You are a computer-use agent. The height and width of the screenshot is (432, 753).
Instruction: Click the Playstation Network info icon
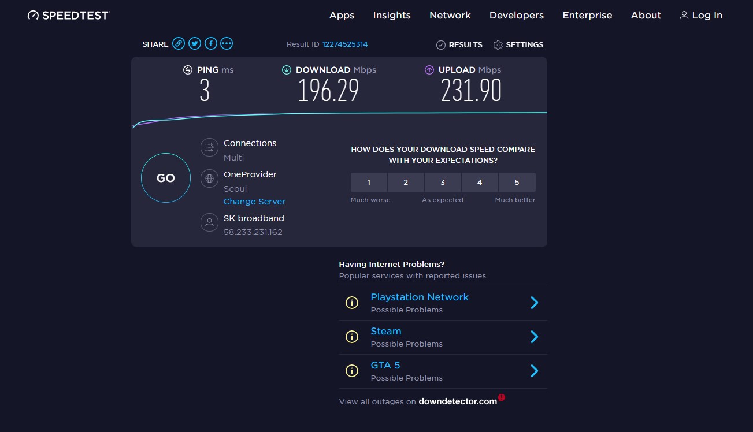click(x=352, y=303)
